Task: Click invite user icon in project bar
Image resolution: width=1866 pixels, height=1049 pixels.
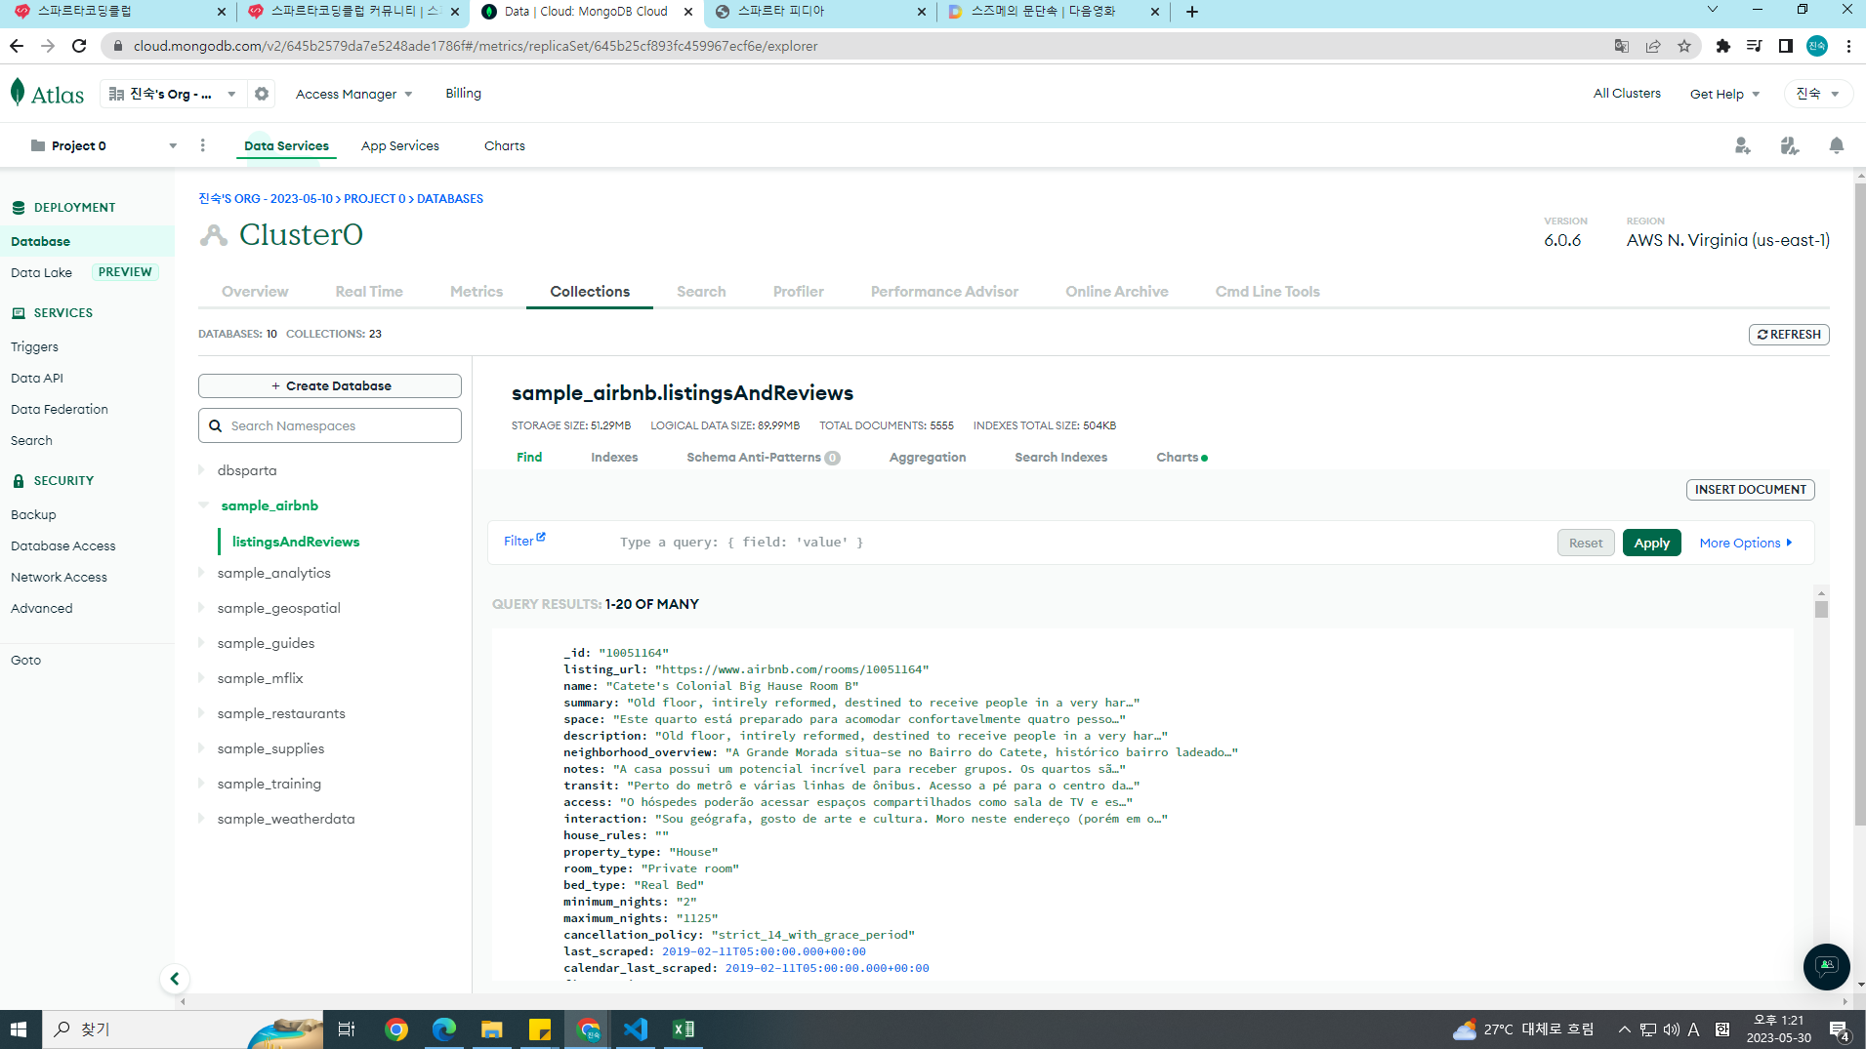Action: [x=1742, y=145]
